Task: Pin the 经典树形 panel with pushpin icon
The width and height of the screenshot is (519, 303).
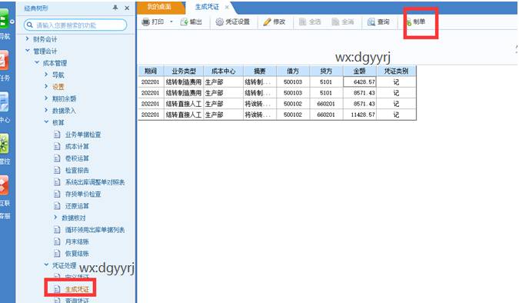Action: 115,8
